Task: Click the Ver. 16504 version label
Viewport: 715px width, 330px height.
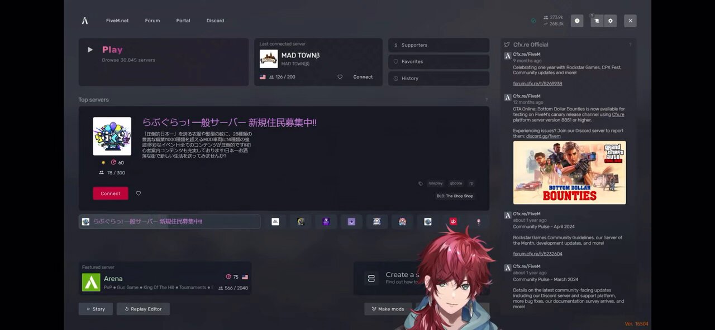Action: [636, 324]
